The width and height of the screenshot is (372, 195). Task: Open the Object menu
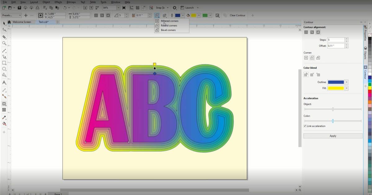tap(46, 2)
